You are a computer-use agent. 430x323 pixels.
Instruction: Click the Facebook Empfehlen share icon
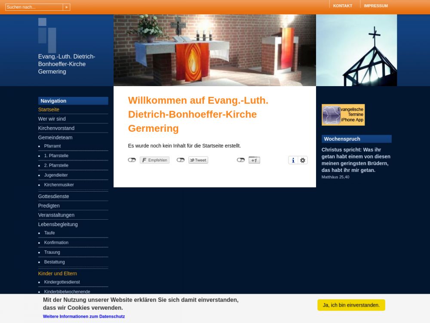point(154,160)
